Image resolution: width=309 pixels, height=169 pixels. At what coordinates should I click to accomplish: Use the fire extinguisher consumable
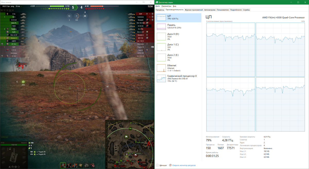point(92,165)
